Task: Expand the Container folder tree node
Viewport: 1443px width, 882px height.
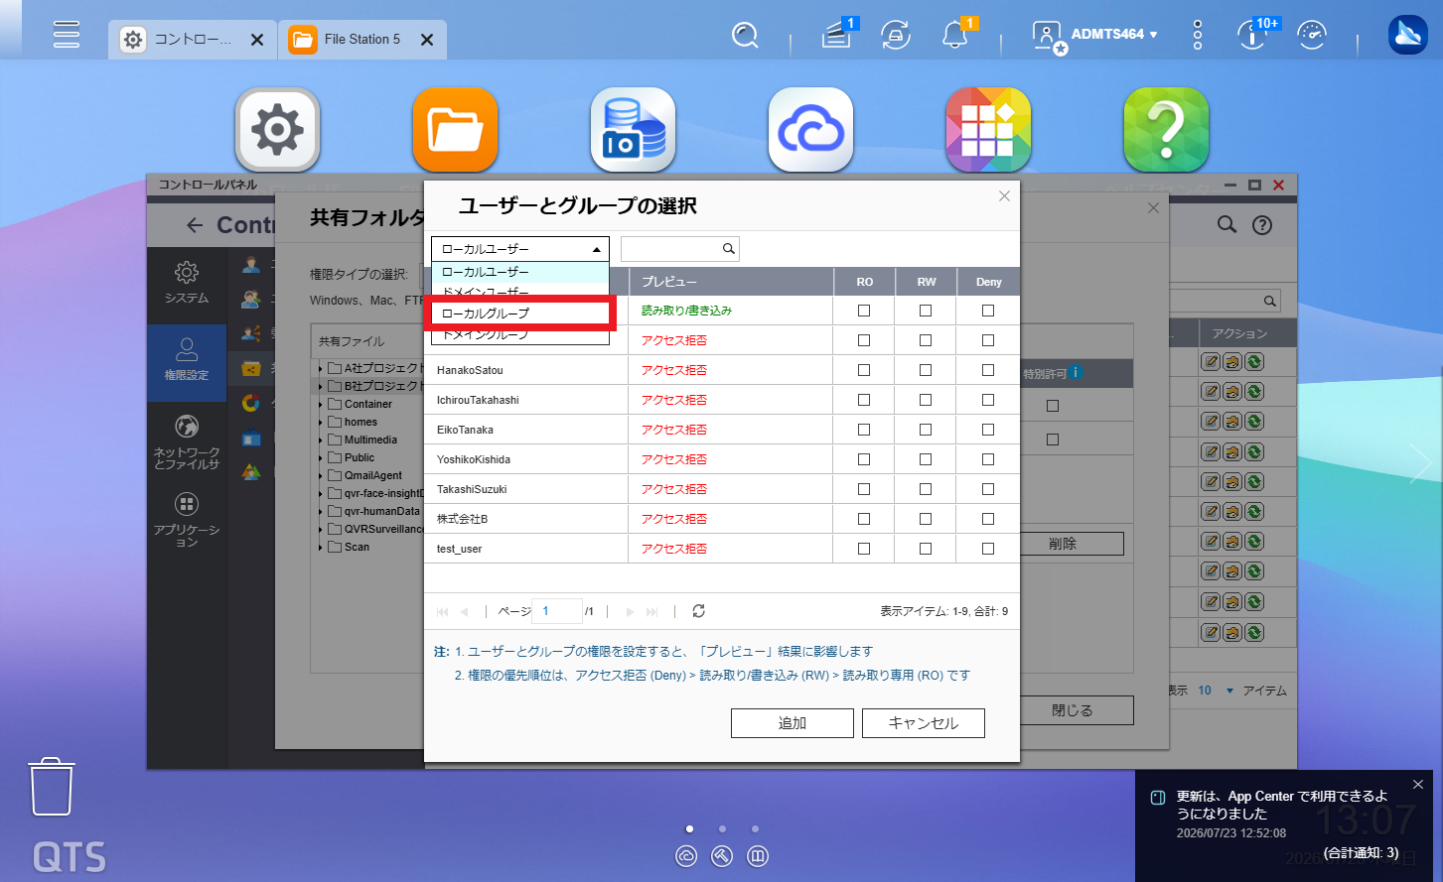Action: (x=321, y=405)
